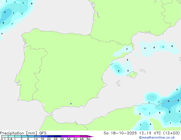The image size is (181, 140).
Task: Click the Ibiza island outline
Action: click(x=118, y=82)
